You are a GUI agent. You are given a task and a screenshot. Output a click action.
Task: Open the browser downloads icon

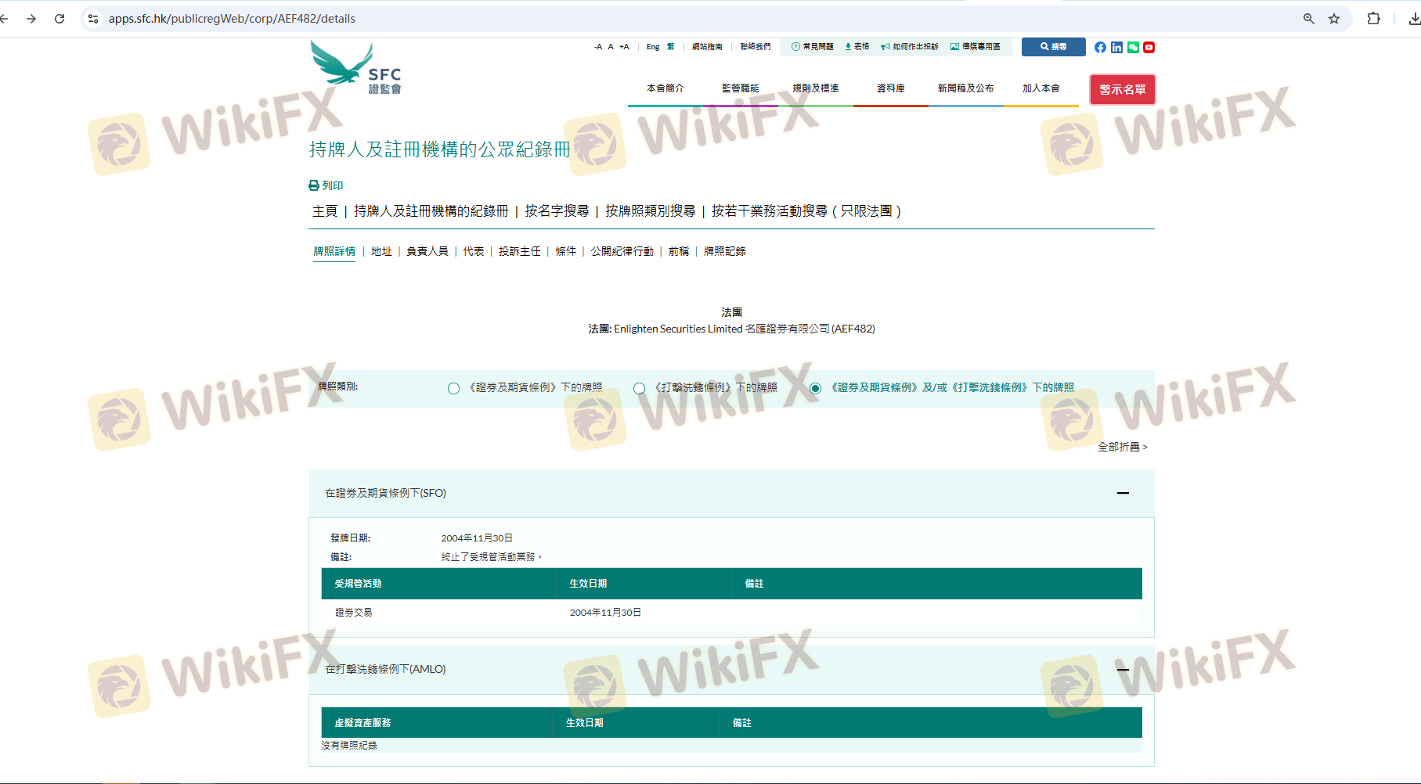point(1414,19)
